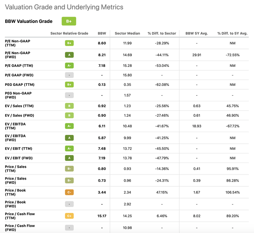Click the sector median value 11.99
The image size is (254, 233).
coord(127,43)
